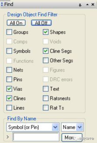Turn off the Clines checkbox
The width and height of the screenshot is (97, 143).
[x=9, y=98]
